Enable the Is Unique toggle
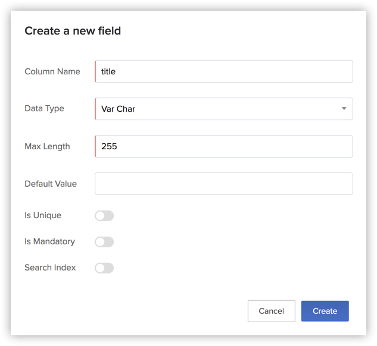The height and width of the screenshot is (346, 377). coord(104,216)
